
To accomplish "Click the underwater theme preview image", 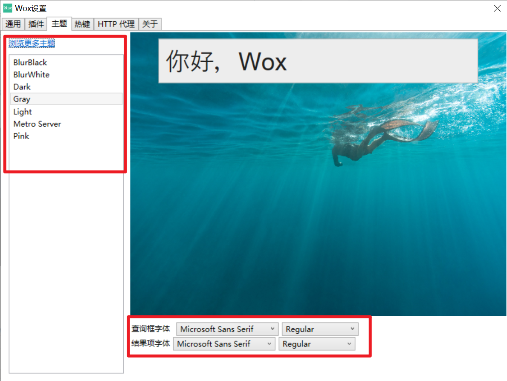I will (x=318, y=192).
